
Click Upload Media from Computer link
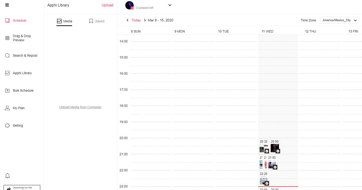coord(81,107)
